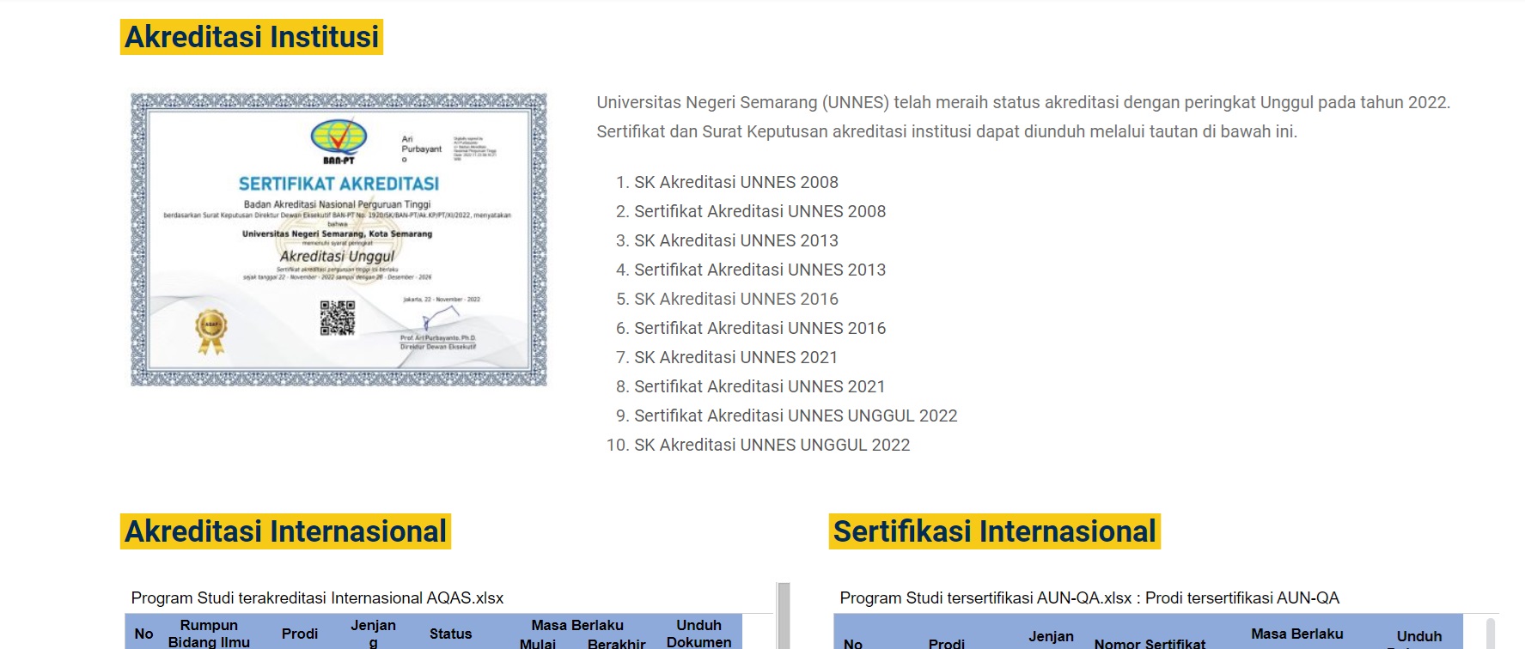Image resolution: width=1525 pixels, height=649 pixels.
Task: Click Masa Berlaku header in AQAS table
Action: tap(577, 625)
